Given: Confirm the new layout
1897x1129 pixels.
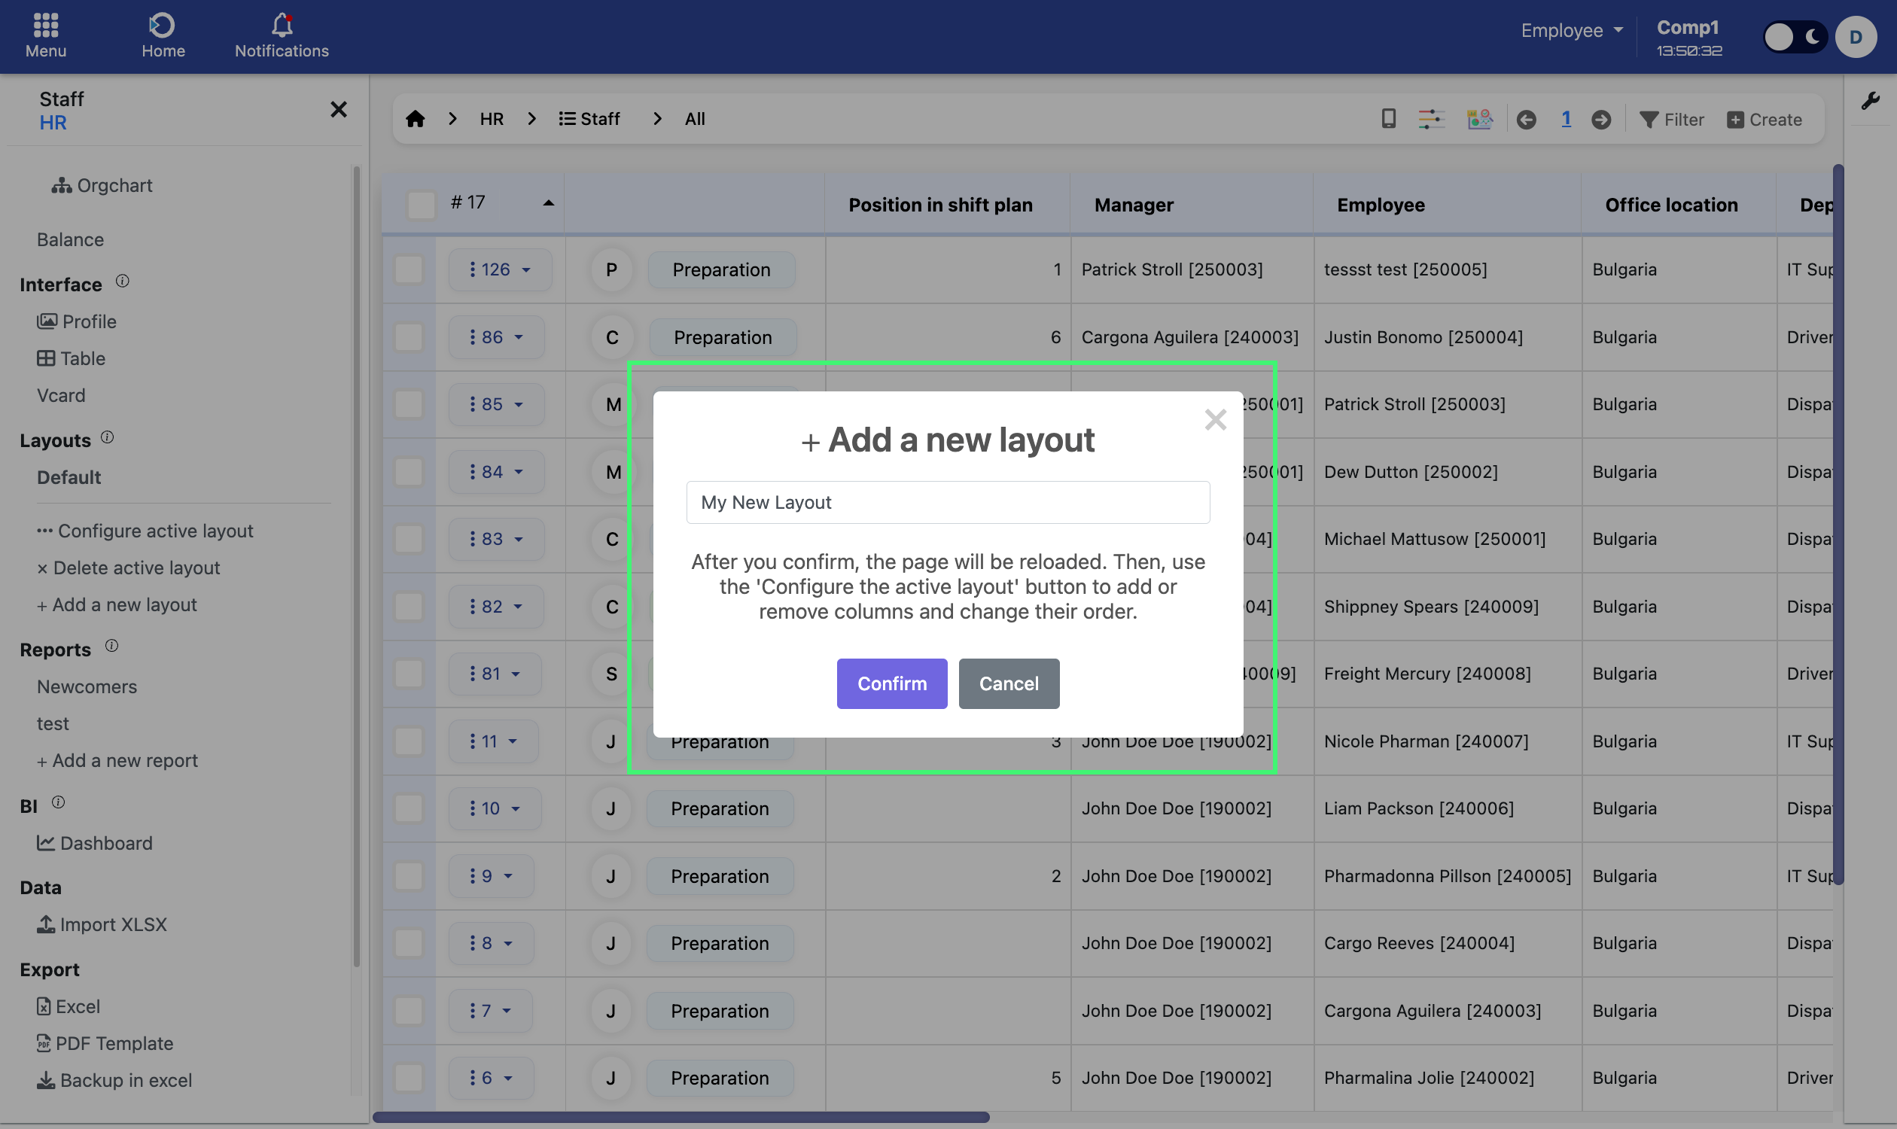Looking at the screenshot, I should coord(892,683).
